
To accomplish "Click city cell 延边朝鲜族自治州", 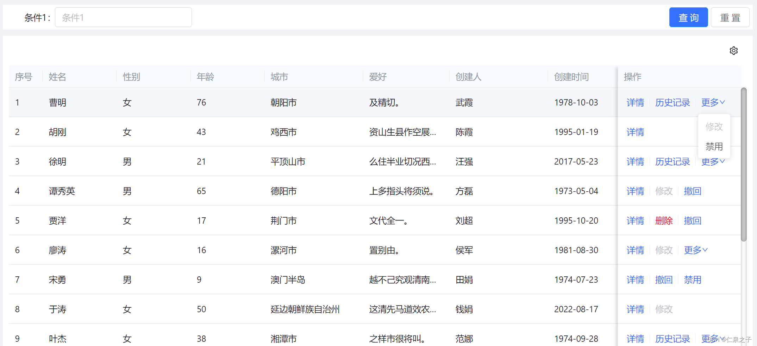I will point(305,309).
